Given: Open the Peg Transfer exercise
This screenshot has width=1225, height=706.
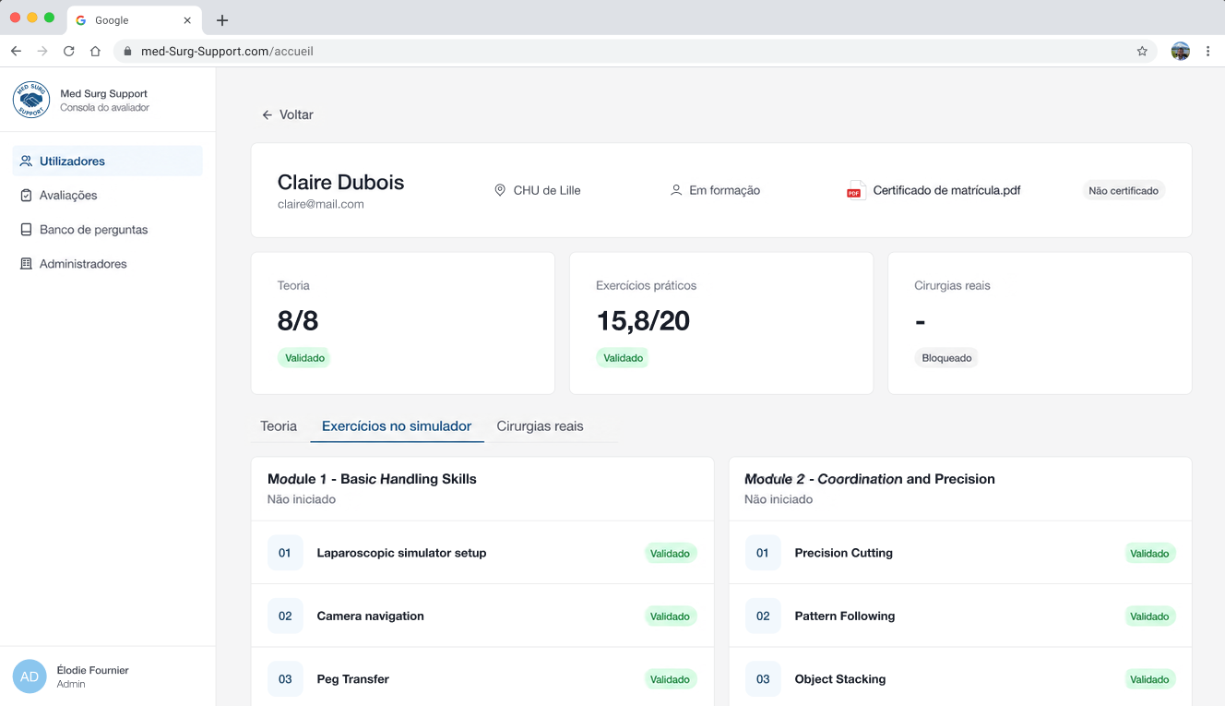Looking at the screenshot, I should pyautogui.click(x=482, y=678).
